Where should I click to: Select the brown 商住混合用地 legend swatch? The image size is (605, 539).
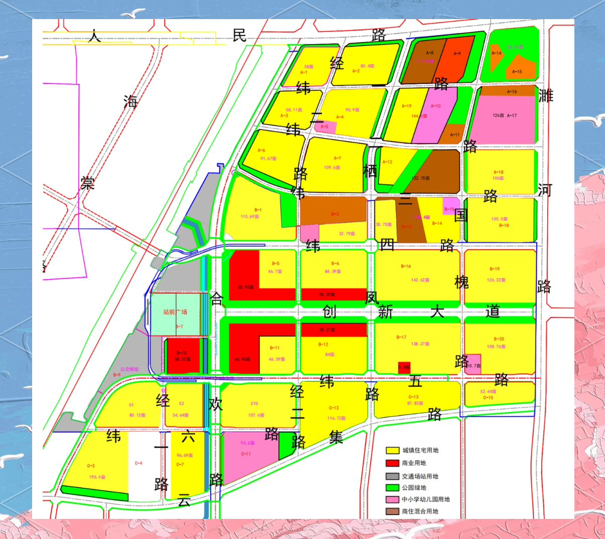coord(393,511)
